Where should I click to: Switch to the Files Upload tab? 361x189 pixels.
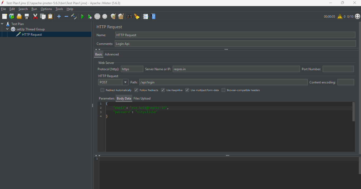coord(142,98)
